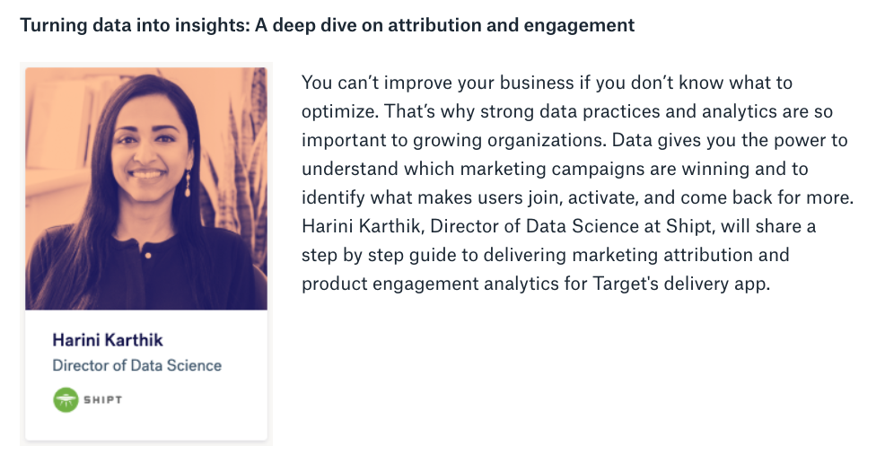Click the green Shipt logo icon
Viewport: 885px width, 472px height.
click(x=66, y=399)
